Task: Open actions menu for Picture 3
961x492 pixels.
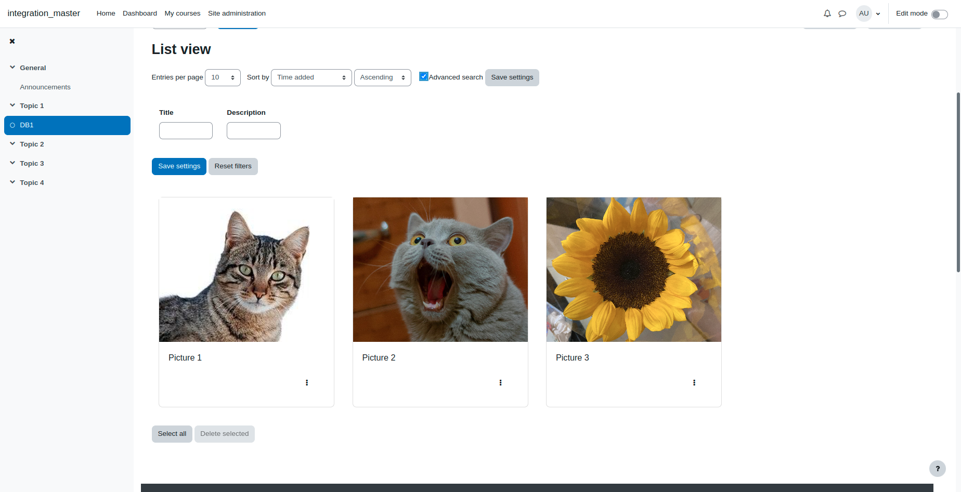Action: pos(694,382)
